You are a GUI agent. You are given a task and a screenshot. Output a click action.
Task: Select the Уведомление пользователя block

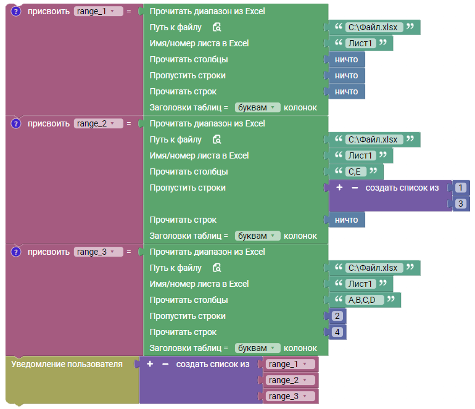tap(67, 364)
